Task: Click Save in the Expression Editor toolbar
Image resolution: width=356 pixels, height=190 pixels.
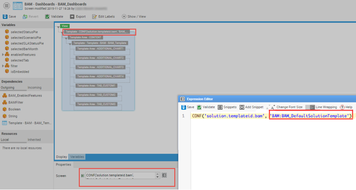Action: (x=188, y=107)
